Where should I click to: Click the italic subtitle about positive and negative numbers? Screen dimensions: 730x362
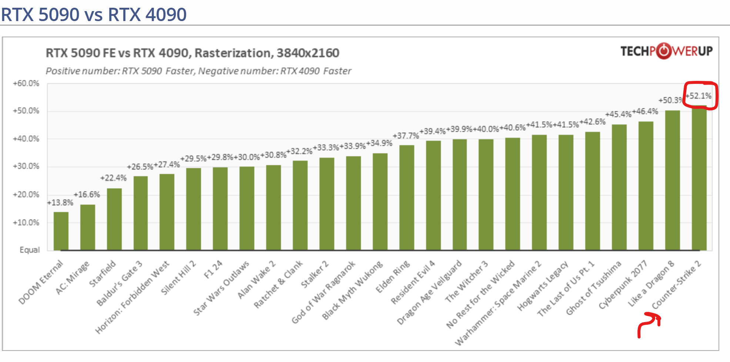pyautogui.click(x=198, y=71)
